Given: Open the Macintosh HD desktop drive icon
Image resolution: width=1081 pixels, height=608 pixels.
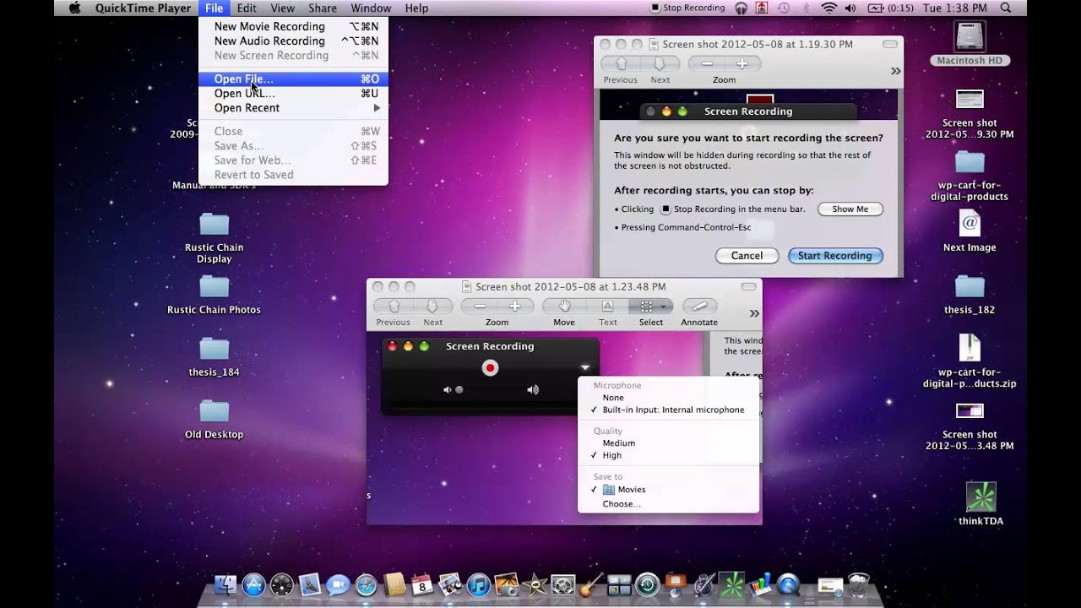Looking at the screenshot, I should [x=970, y=36].
